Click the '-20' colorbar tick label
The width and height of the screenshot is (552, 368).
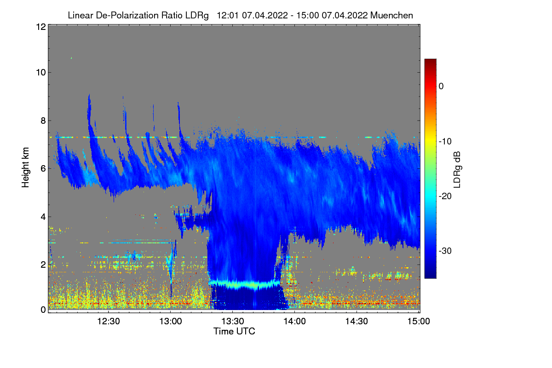click(445, 196)
